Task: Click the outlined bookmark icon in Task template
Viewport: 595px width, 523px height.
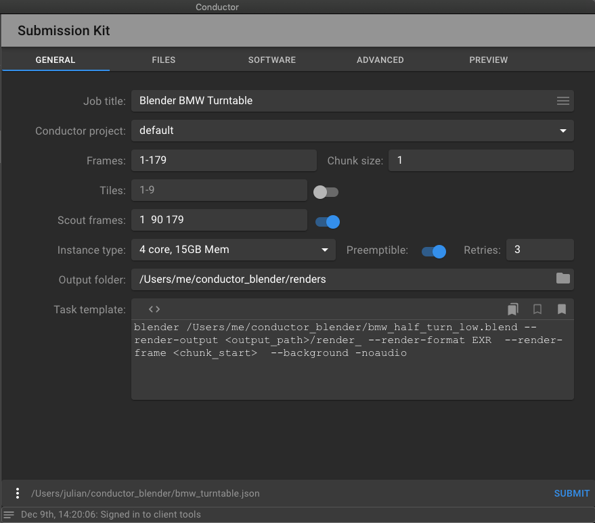Action: coord(537,309)
